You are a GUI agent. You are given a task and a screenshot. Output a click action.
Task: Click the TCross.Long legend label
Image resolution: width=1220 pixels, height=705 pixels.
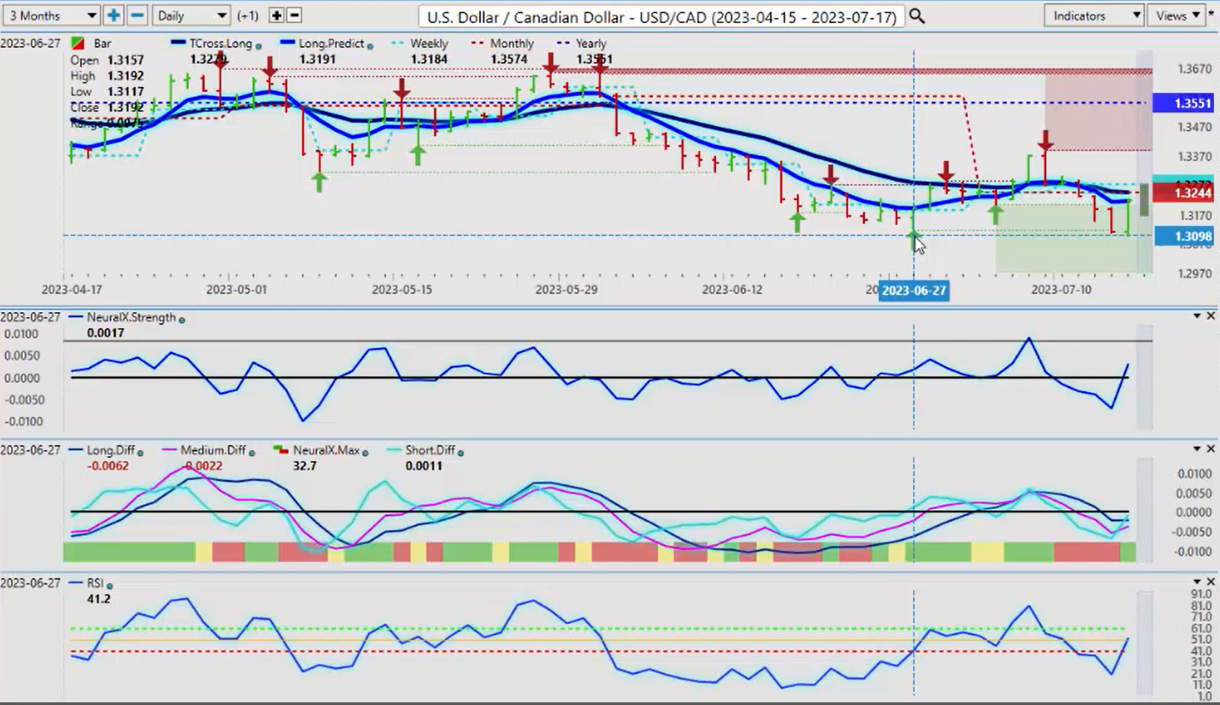221,43
